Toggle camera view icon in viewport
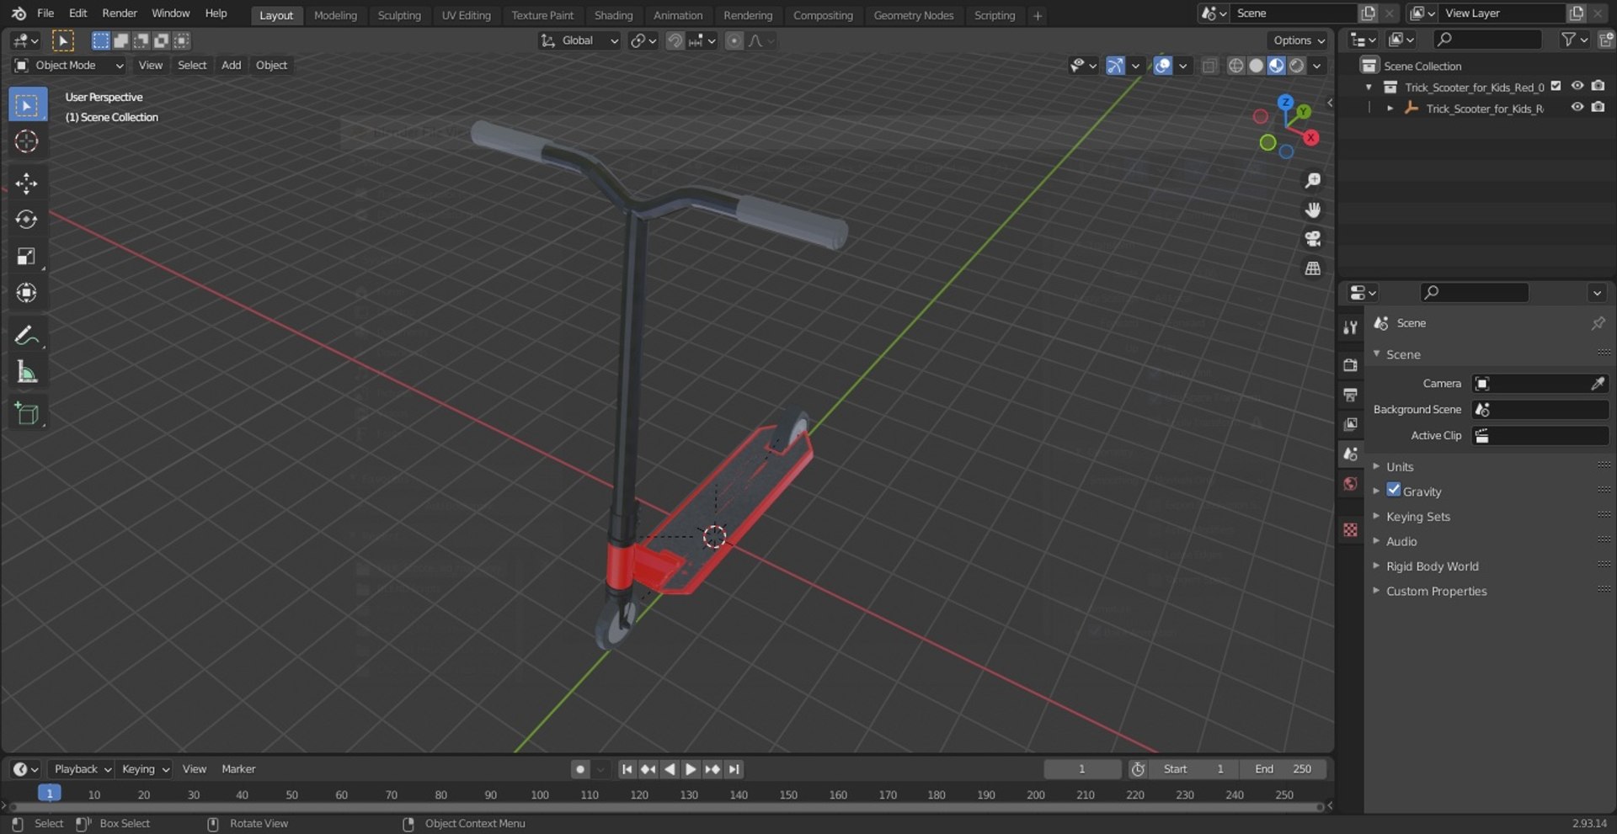 click(x=1312, y=239)
